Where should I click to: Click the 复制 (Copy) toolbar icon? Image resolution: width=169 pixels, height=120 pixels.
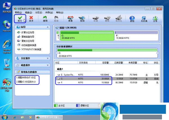pyautogui.click(x=82, y=19)
